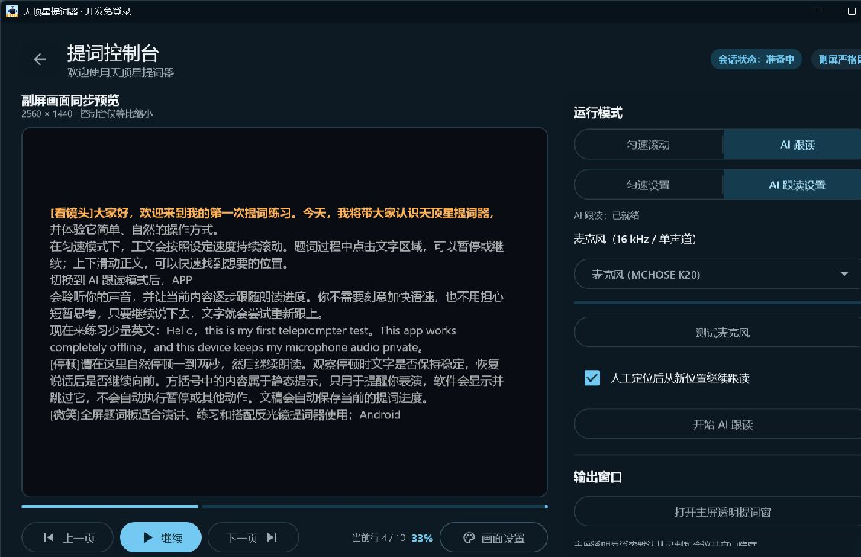Click the English line 'completely offline'

coord(237,347)
